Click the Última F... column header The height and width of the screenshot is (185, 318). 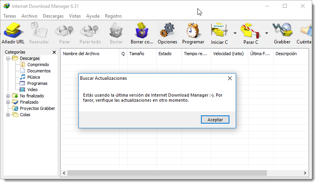(x=261, y=54)
